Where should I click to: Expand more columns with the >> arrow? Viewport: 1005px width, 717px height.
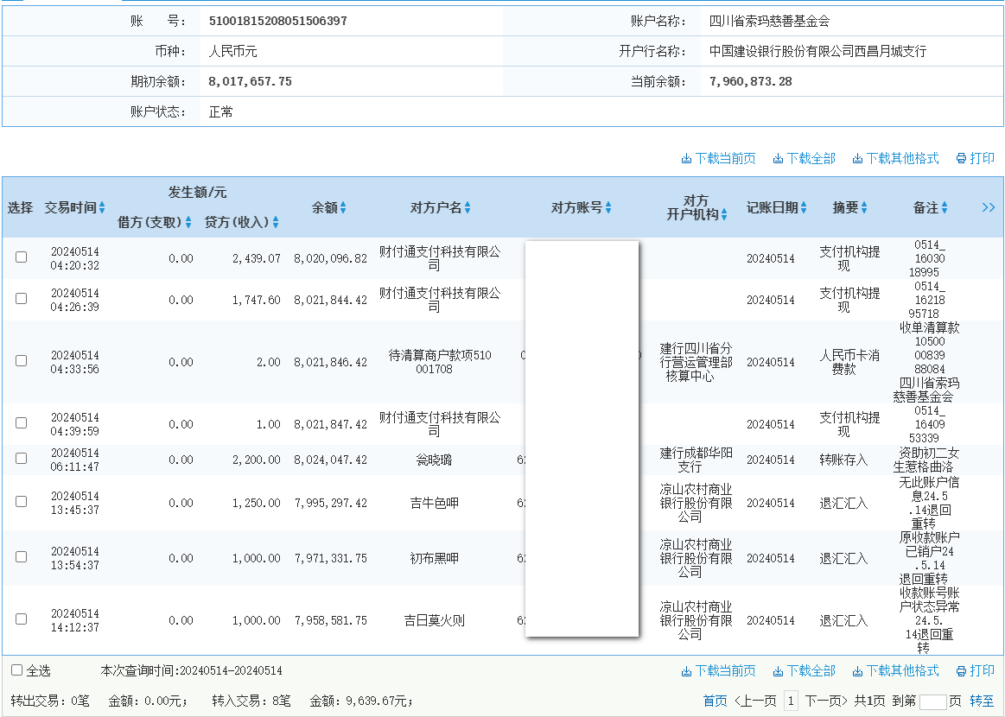point(989,207)
